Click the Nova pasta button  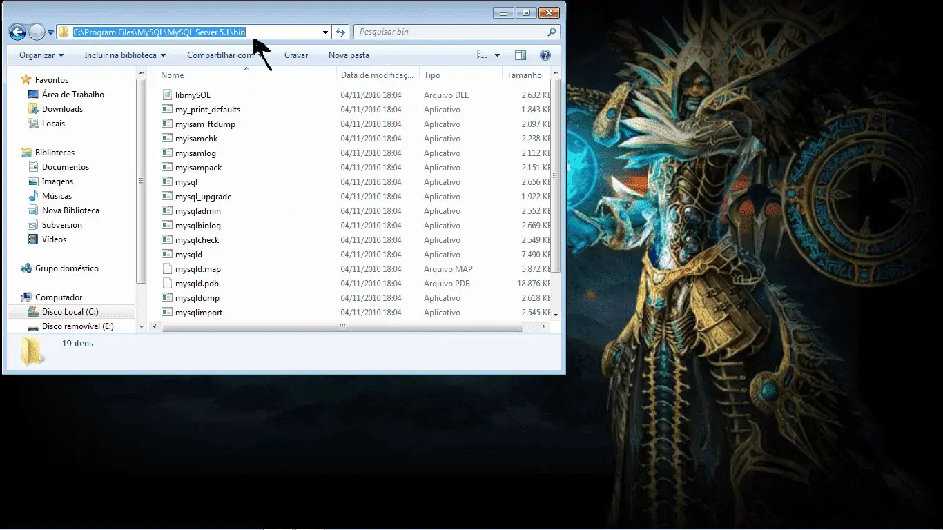click(349, 55)
